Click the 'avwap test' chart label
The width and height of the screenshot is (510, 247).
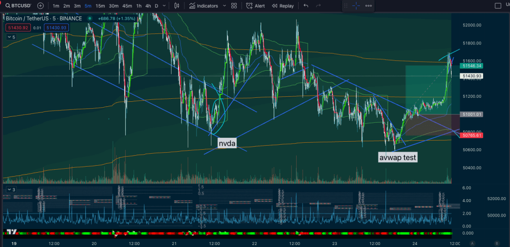click(x=398, y=157)
